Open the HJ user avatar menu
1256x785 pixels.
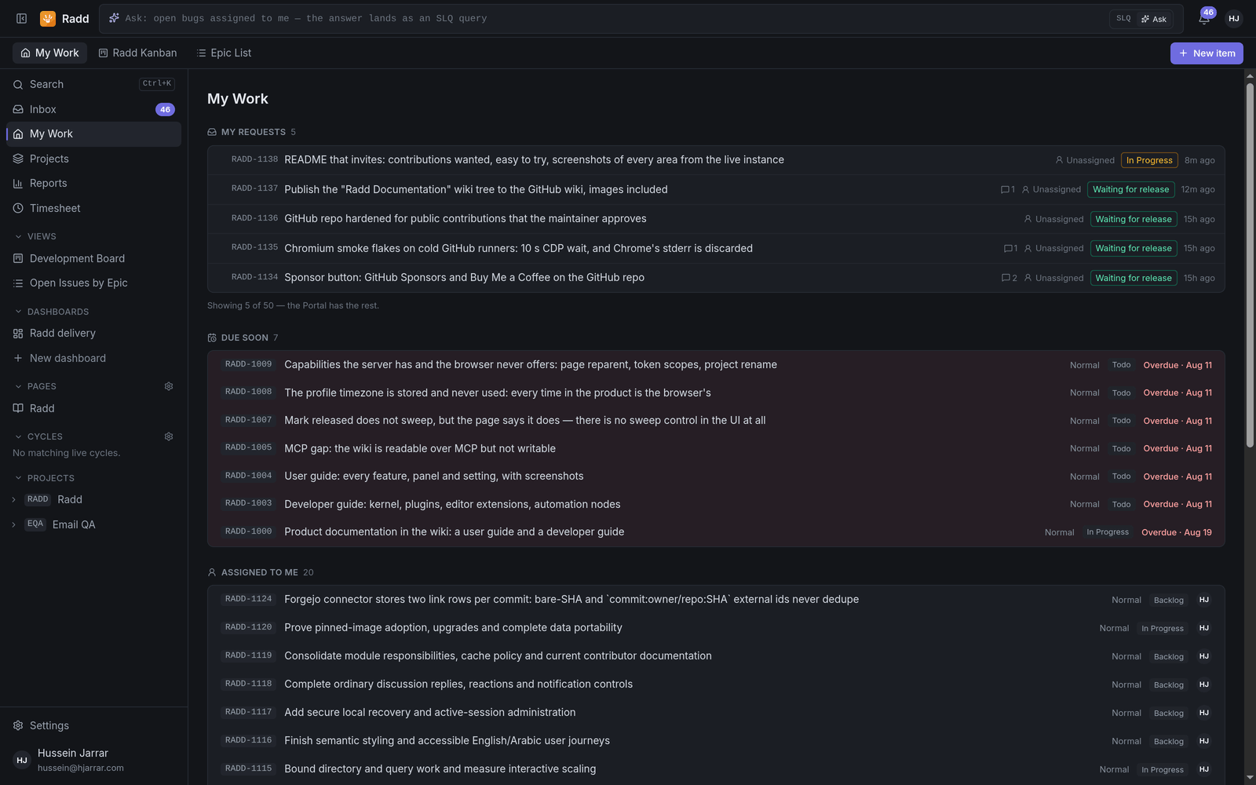[x=1234, y=19]
